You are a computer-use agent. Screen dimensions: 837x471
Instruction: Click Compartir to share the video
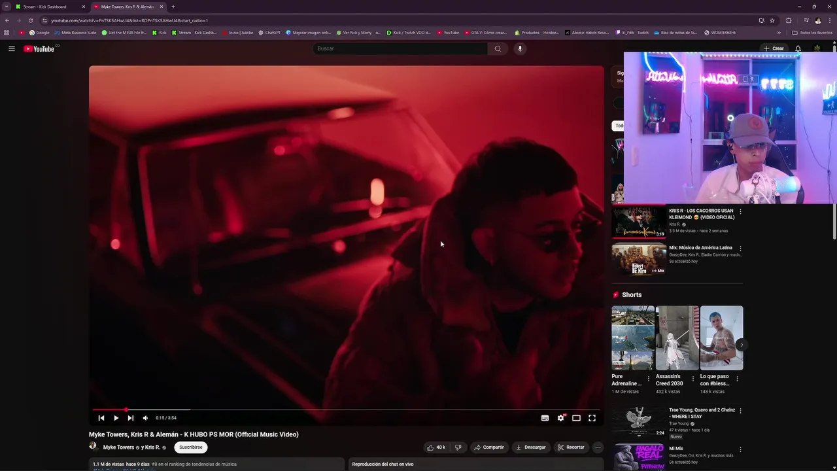tap(488, 447)
